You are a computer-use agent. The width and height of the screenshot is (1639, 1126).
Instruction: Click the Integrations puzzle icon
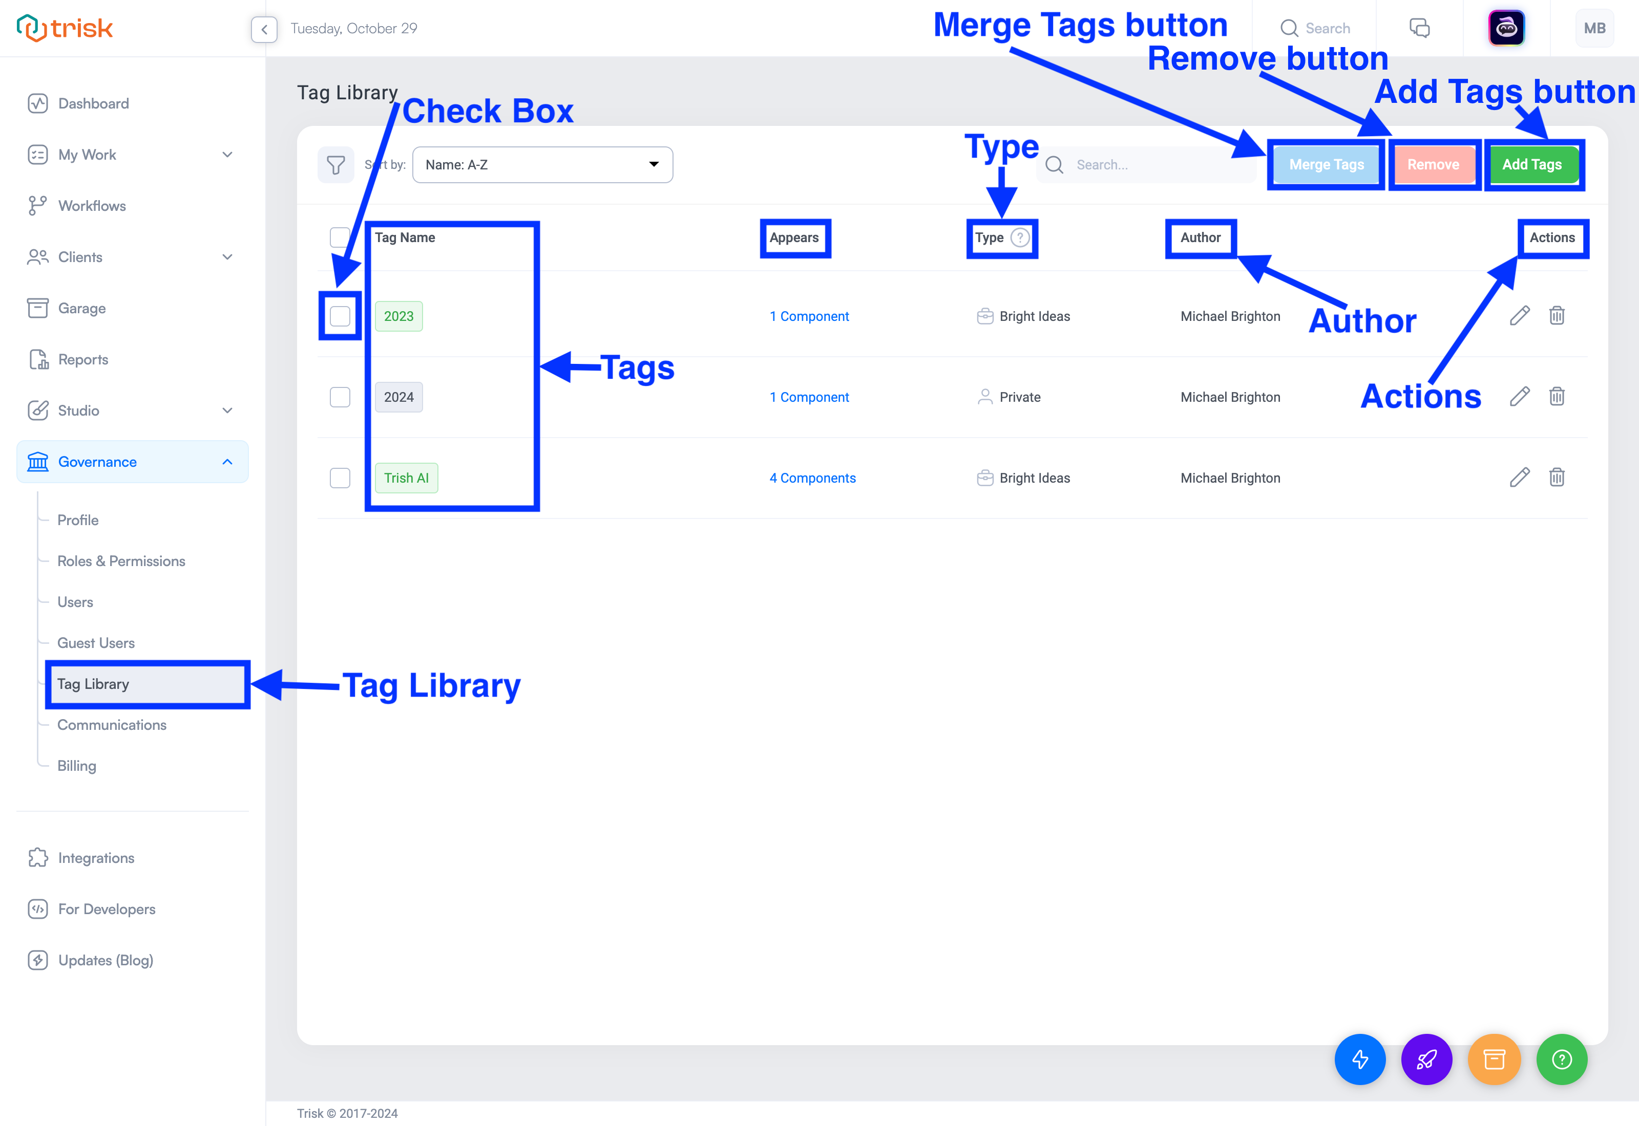pyautogui.click(x=37, y=858)
